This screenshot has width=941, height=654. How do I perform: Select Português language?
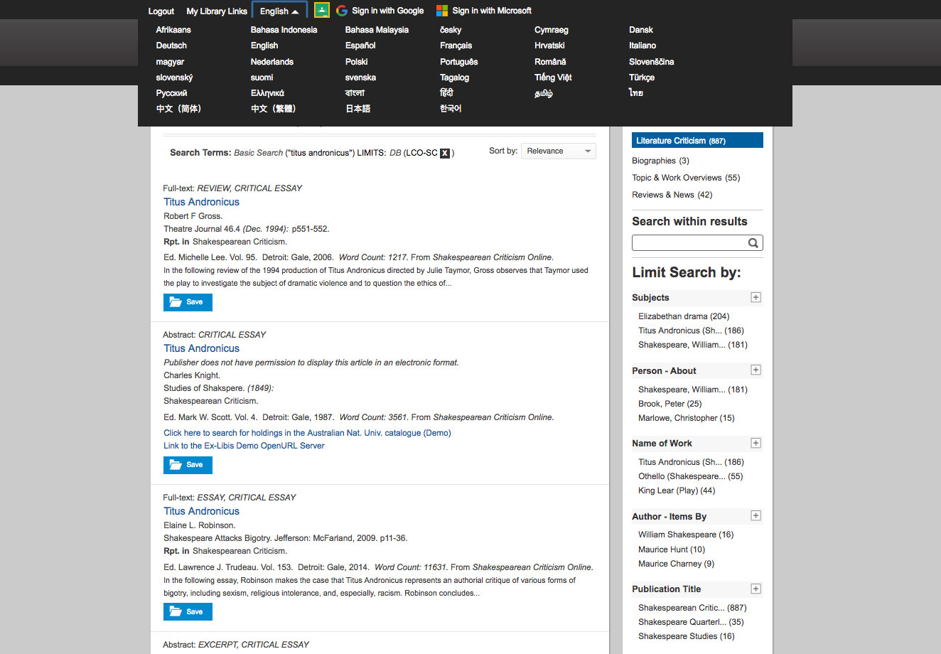tap(459, 62)
